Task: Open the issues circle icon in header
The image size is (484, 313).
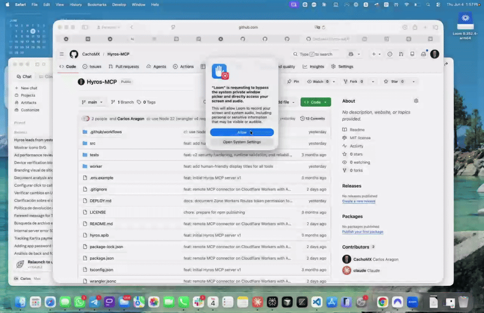Action: pyautogui.click(x=390, y=54)
